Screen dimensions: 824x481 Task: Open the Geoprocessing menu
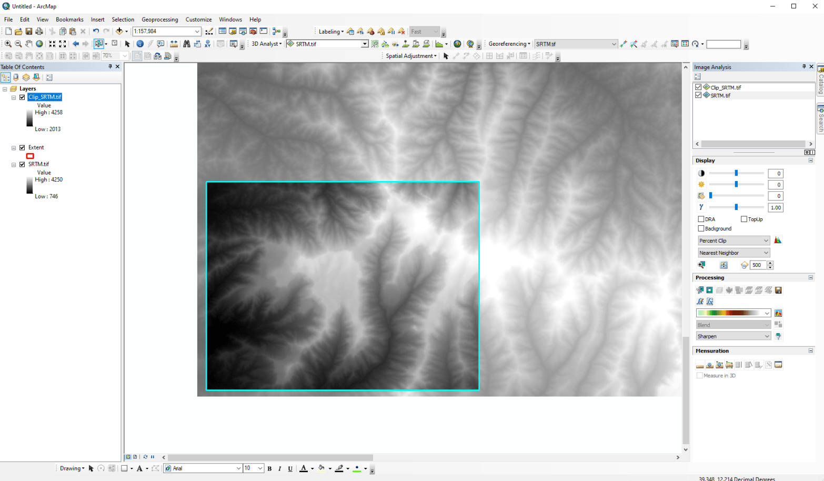tap(159, 19)
